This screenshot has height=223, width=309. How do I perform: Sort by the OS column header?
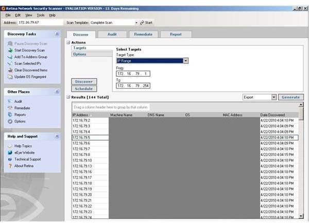pos(203,115)
